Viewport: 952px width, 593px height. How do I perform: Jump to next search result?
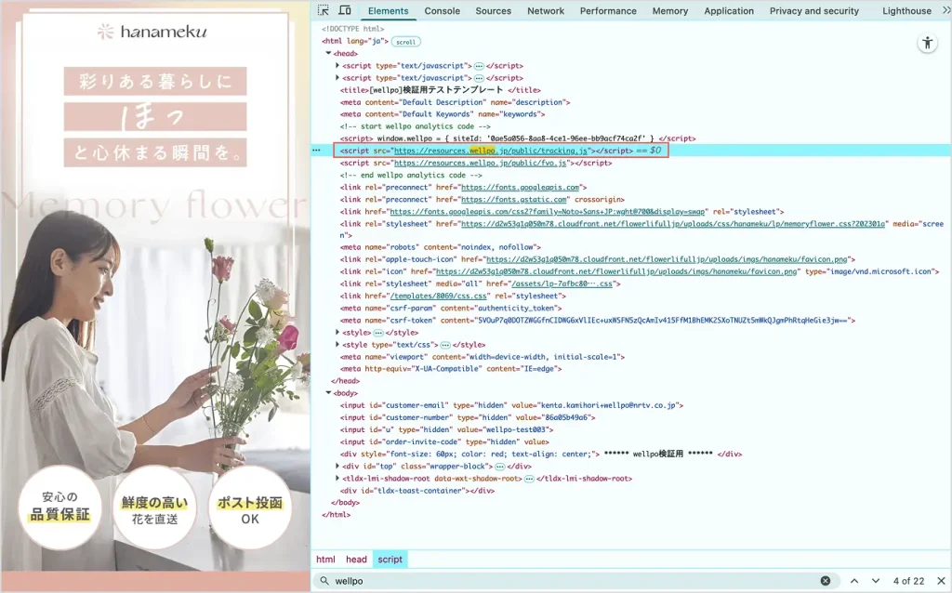click(876, 581)
